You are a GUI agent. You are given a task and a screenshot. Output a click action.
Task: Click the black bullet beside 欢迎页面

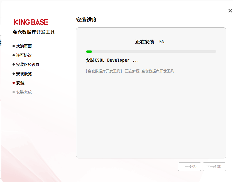pos(14,46)
